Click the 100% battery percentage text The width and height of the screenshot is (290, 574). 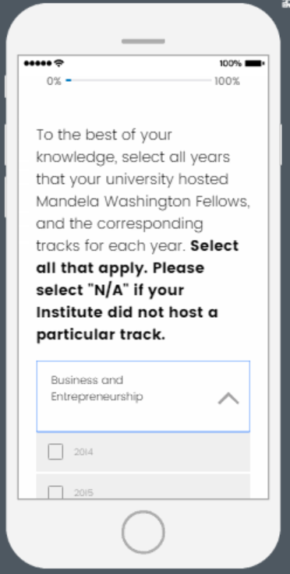(231, 64)
